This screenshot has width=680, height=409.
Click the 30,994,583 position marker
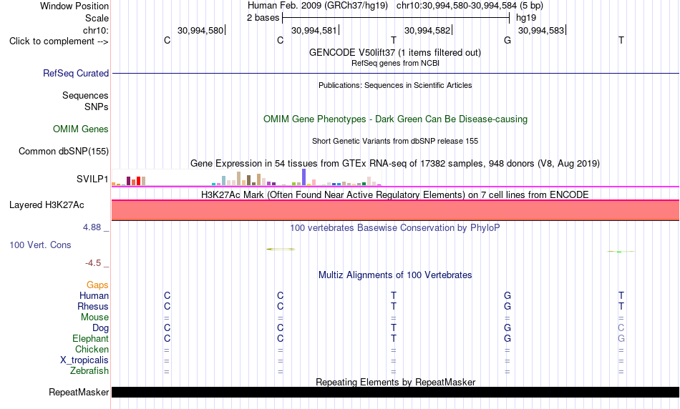click(542, 30)
